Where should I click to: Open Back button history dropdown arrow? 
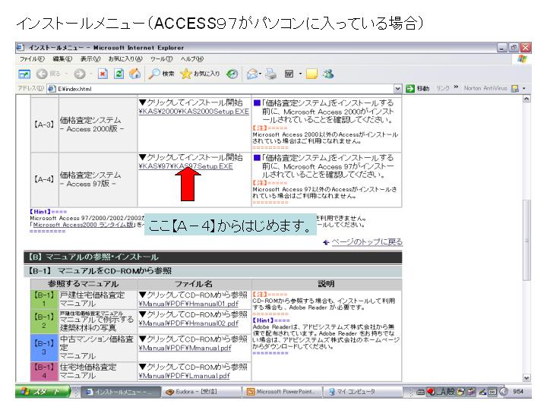pyautogui.click(x=66, y=74)
